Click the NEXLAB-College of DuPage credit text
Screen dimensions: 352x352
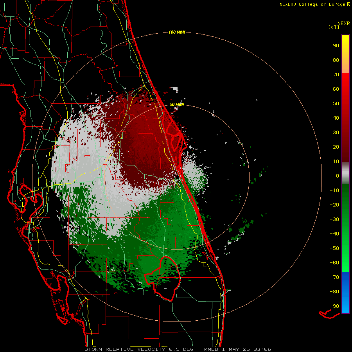point(314,4)
